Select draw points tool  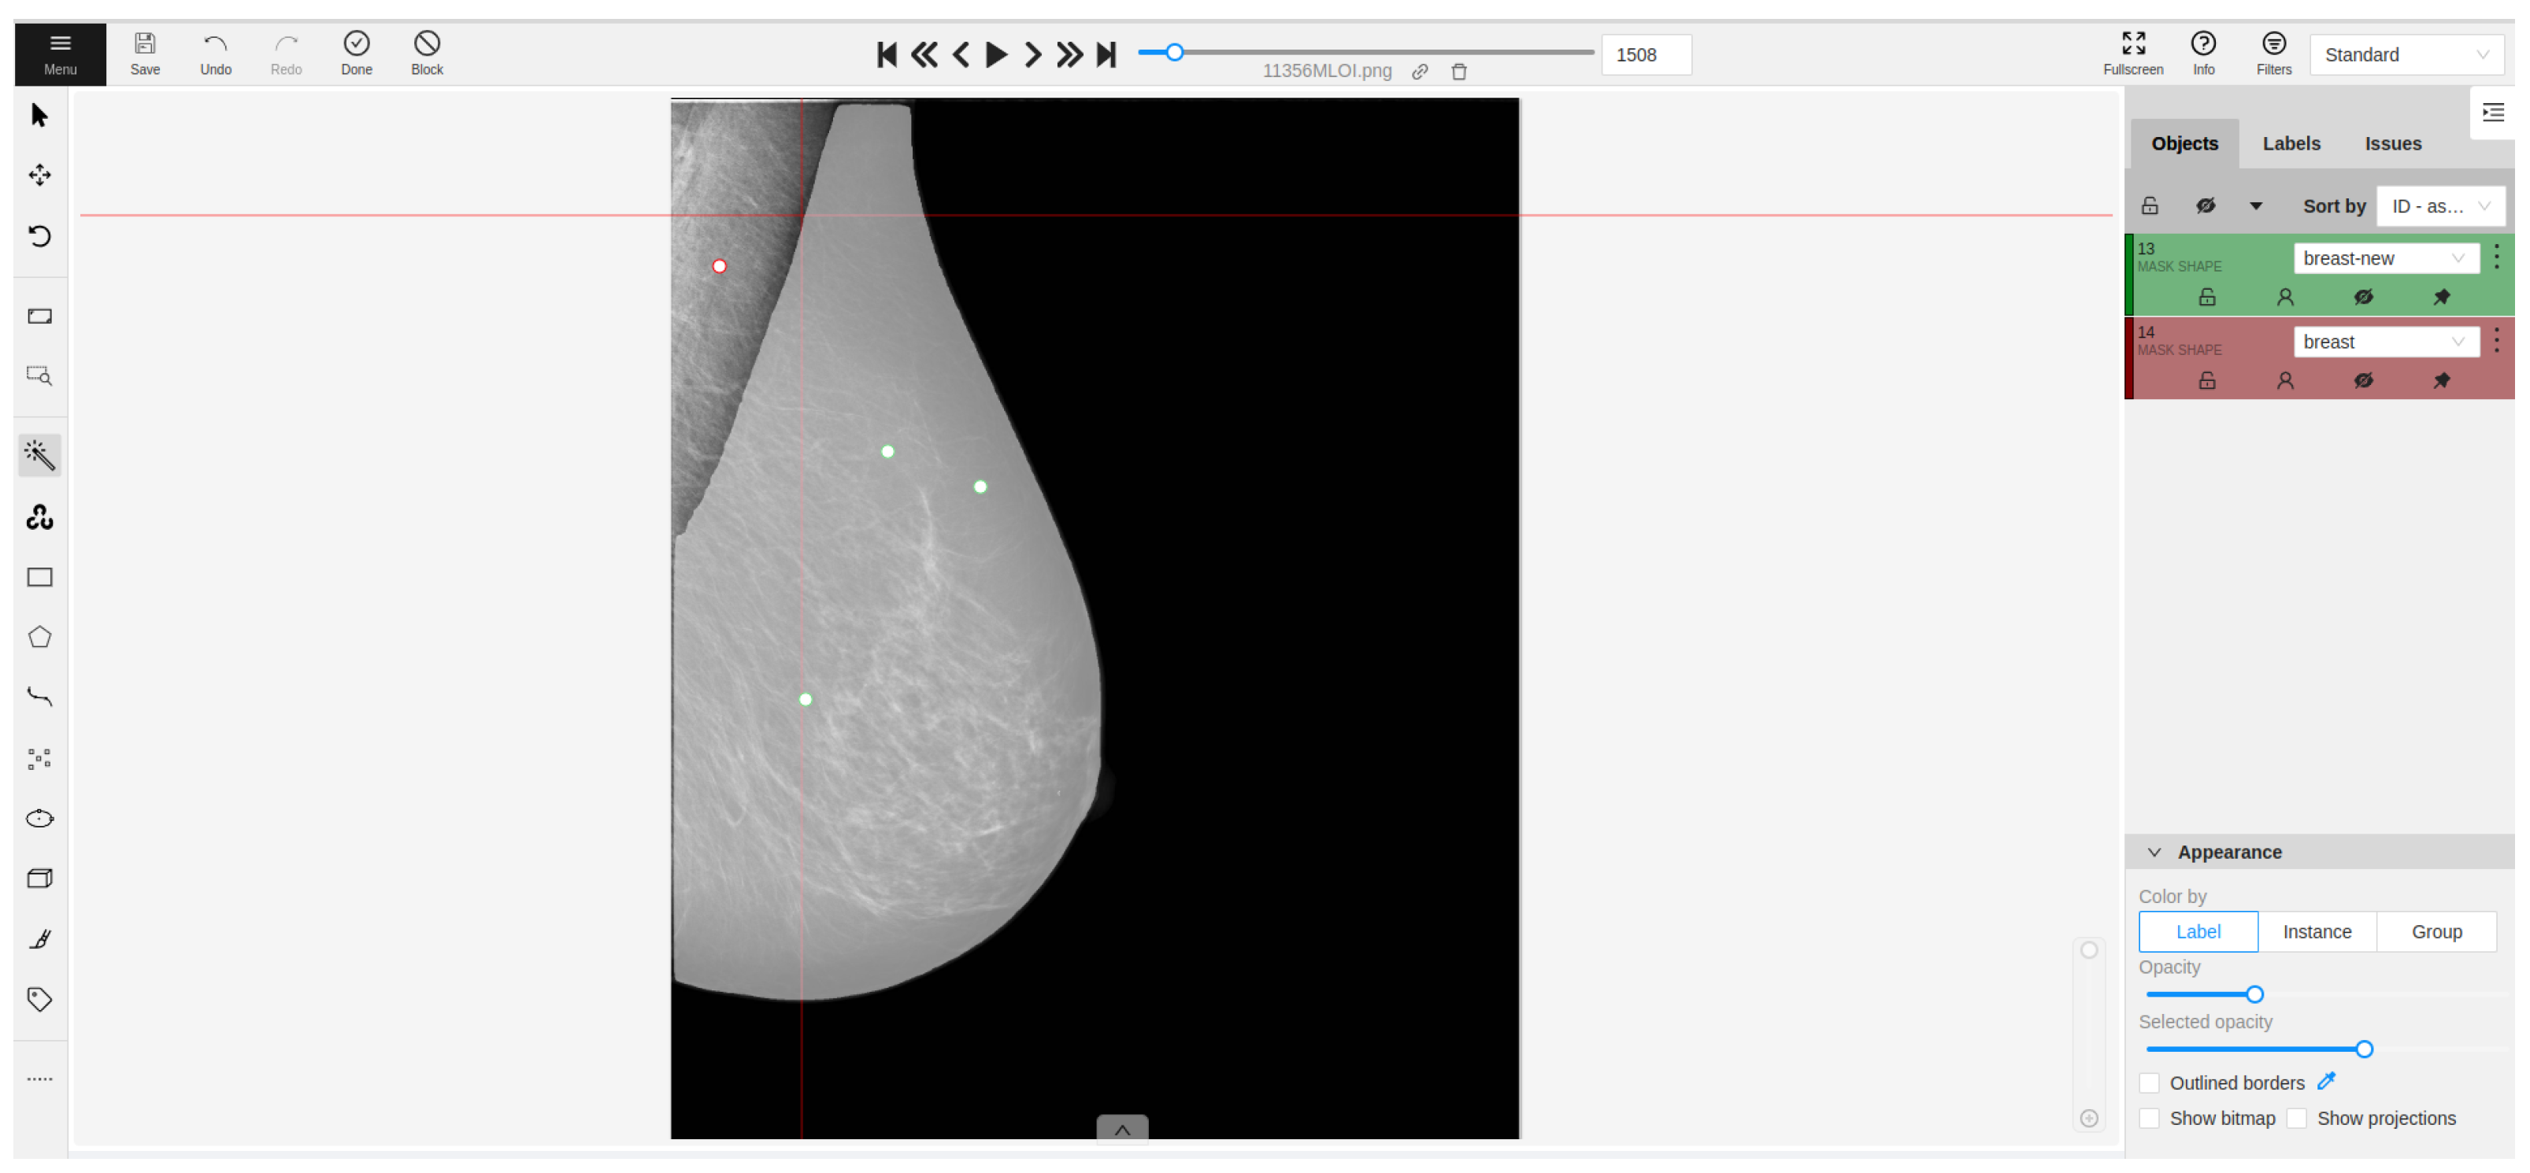pos(39,759)
